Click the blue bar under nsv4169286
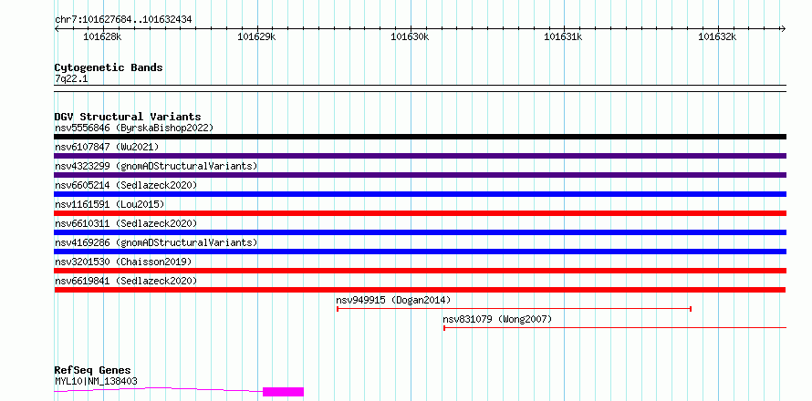 420,252
